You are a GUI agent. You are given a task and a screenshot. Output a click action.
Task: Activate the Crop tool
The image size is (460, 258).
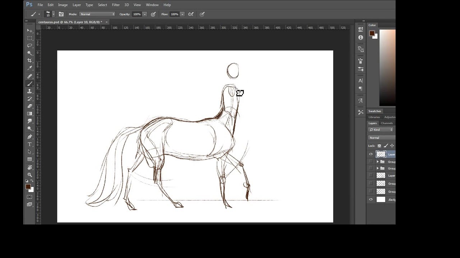coord(29,61)
